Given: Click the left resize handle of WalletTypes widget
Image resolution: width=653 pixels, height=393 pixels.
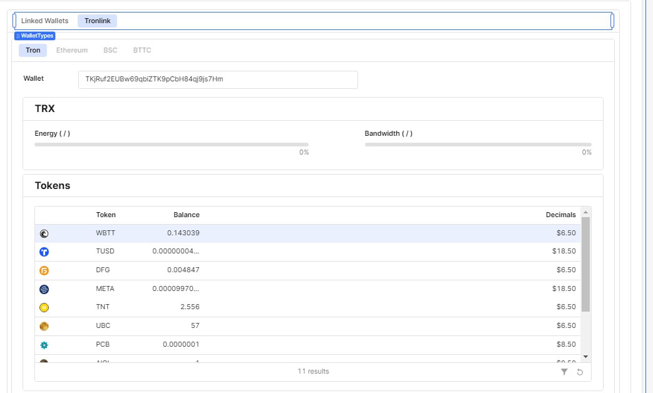Looking at the screenshot, I should click(14, 21).
